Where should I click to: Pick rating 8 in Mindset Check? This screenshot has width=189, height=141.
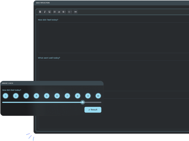pyautogui.click(x=77, y=96)
